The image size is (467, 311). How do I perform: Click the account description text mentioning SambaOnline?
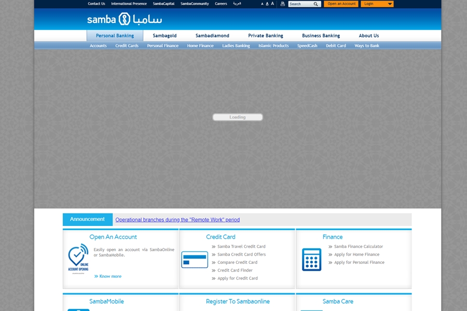[134, 252]
